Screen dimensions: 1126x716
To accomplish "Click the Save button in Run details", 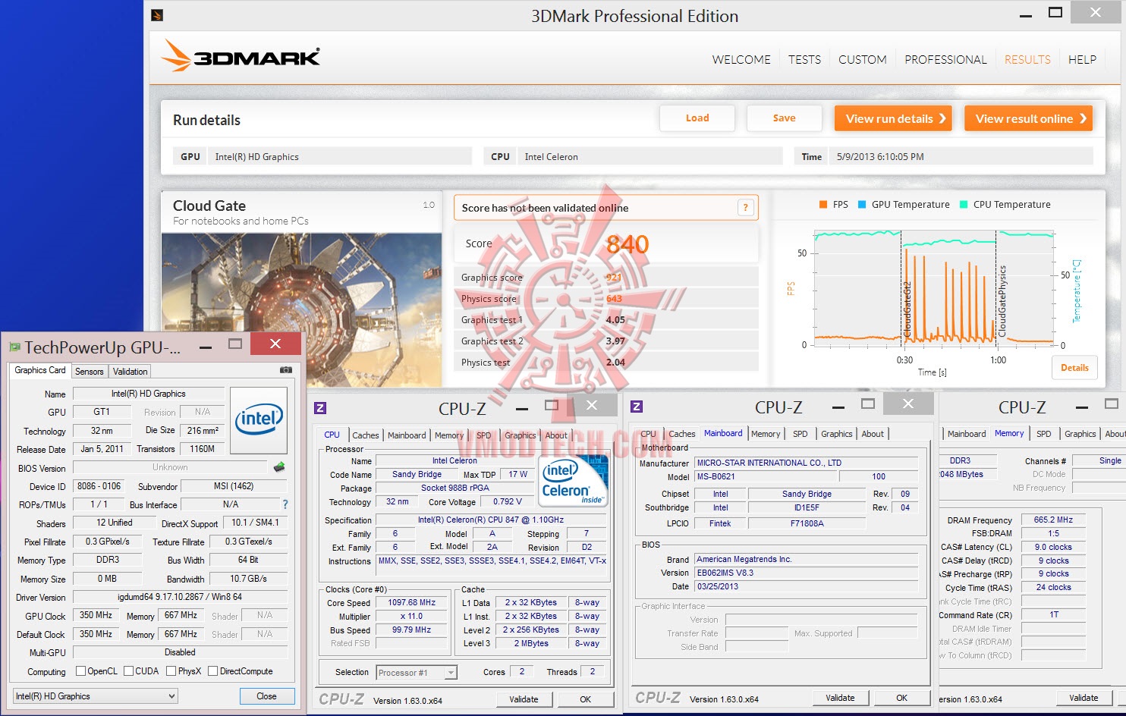I will 785,118.
